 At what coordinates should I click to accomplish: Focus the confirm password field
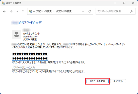[30, 58]
